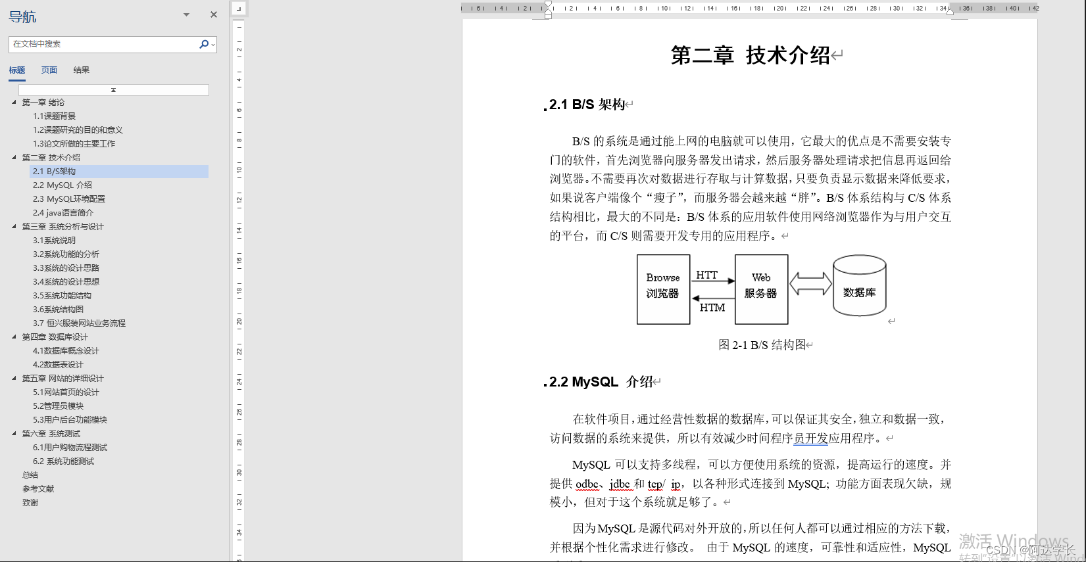
Task: Go to heading 3.6系统结构图
Action: pos(59,310)
